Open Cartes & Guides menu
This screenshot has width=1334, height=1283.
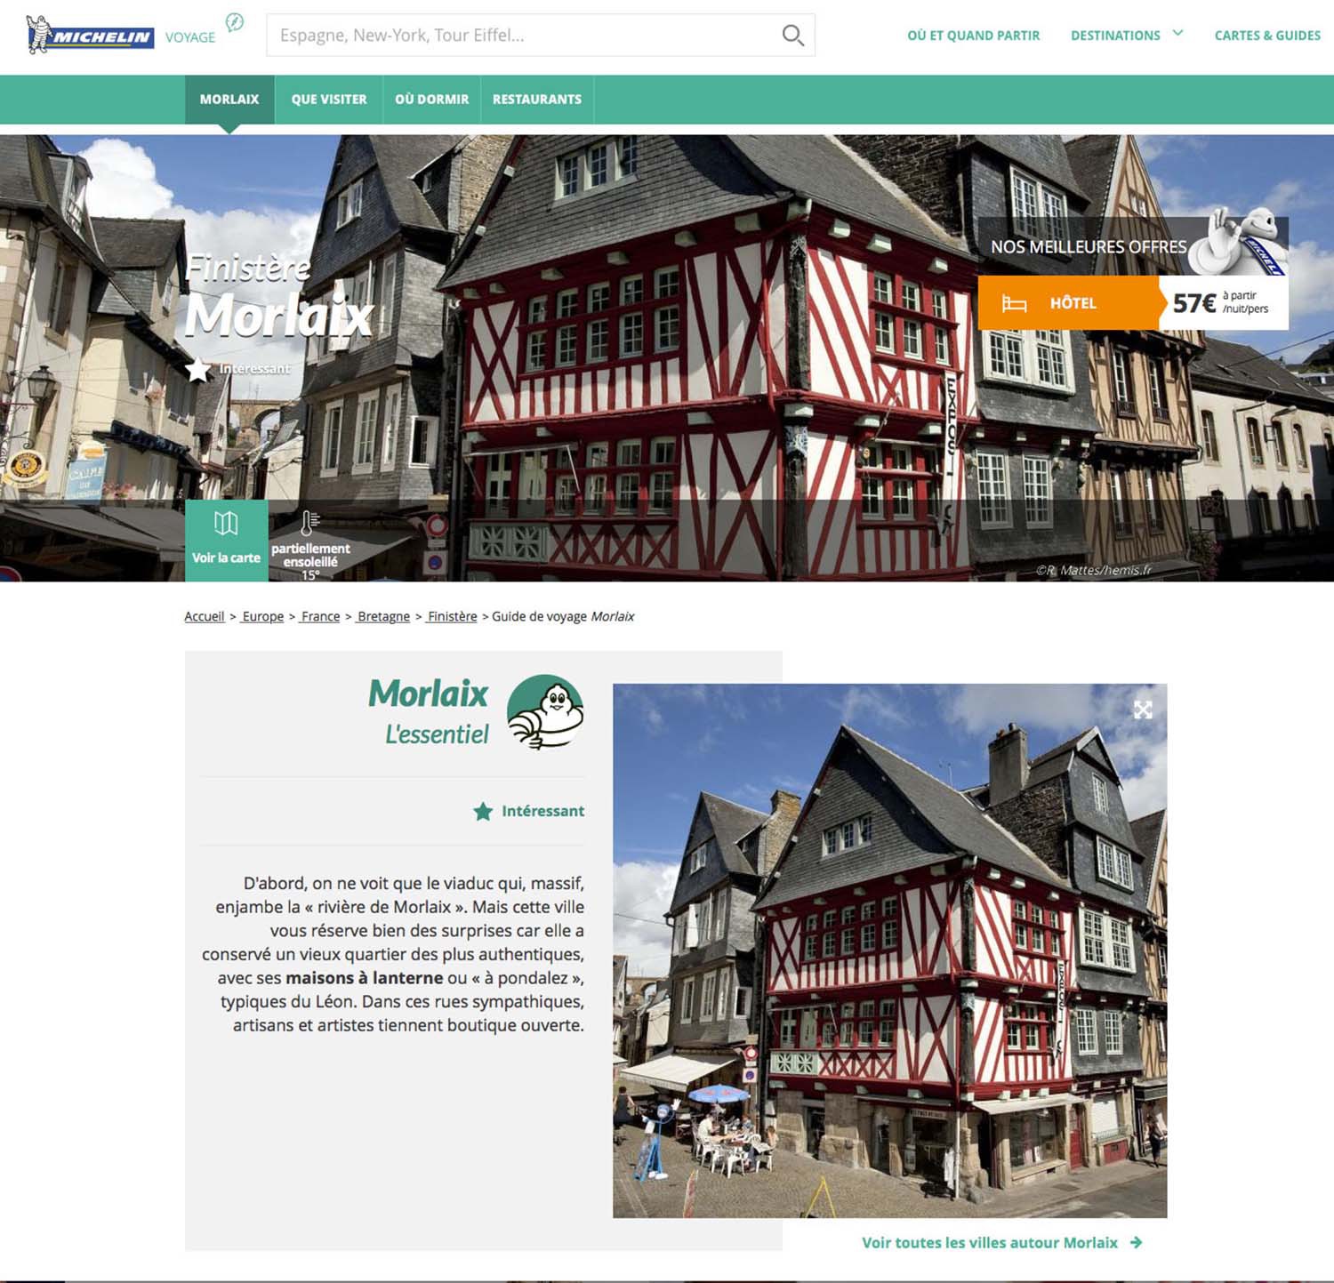click(1267, 36)
